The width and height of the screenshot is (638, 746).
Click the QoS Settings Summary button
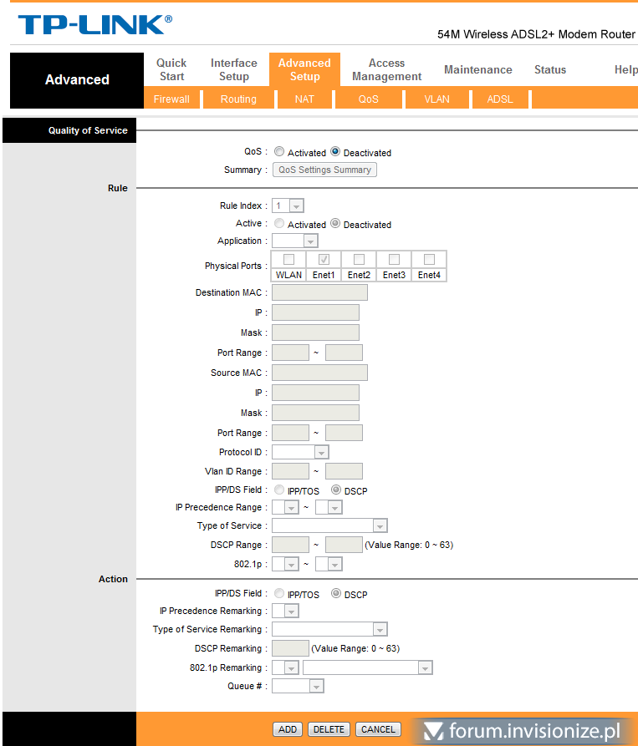[324, 170]
